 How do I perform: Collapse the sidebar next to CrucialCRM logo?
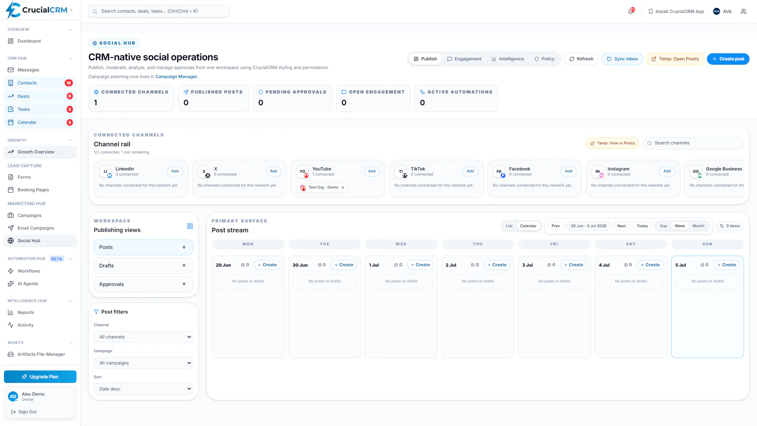pos(71,10)
